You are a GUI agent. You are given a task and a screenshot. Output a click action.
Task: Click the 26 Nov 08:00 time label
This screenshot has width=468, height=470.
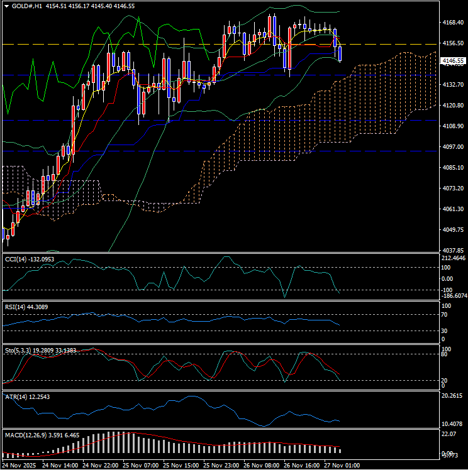[262, 466]
